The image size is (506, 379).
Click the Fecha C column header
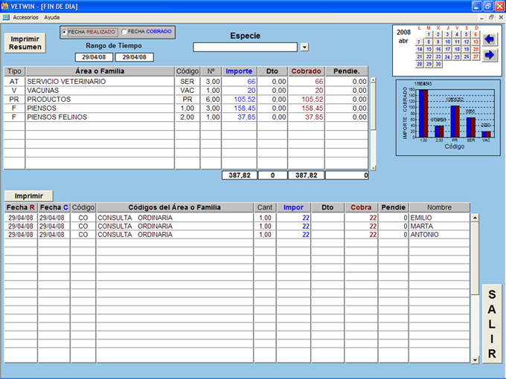pos(54,207)
